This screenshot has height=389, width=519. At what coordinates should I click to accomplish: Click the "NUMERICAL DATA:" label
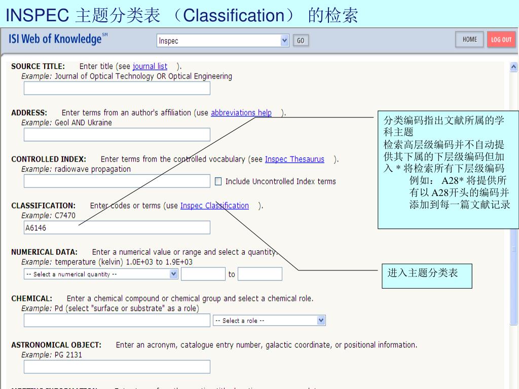(x=45, y=252)
